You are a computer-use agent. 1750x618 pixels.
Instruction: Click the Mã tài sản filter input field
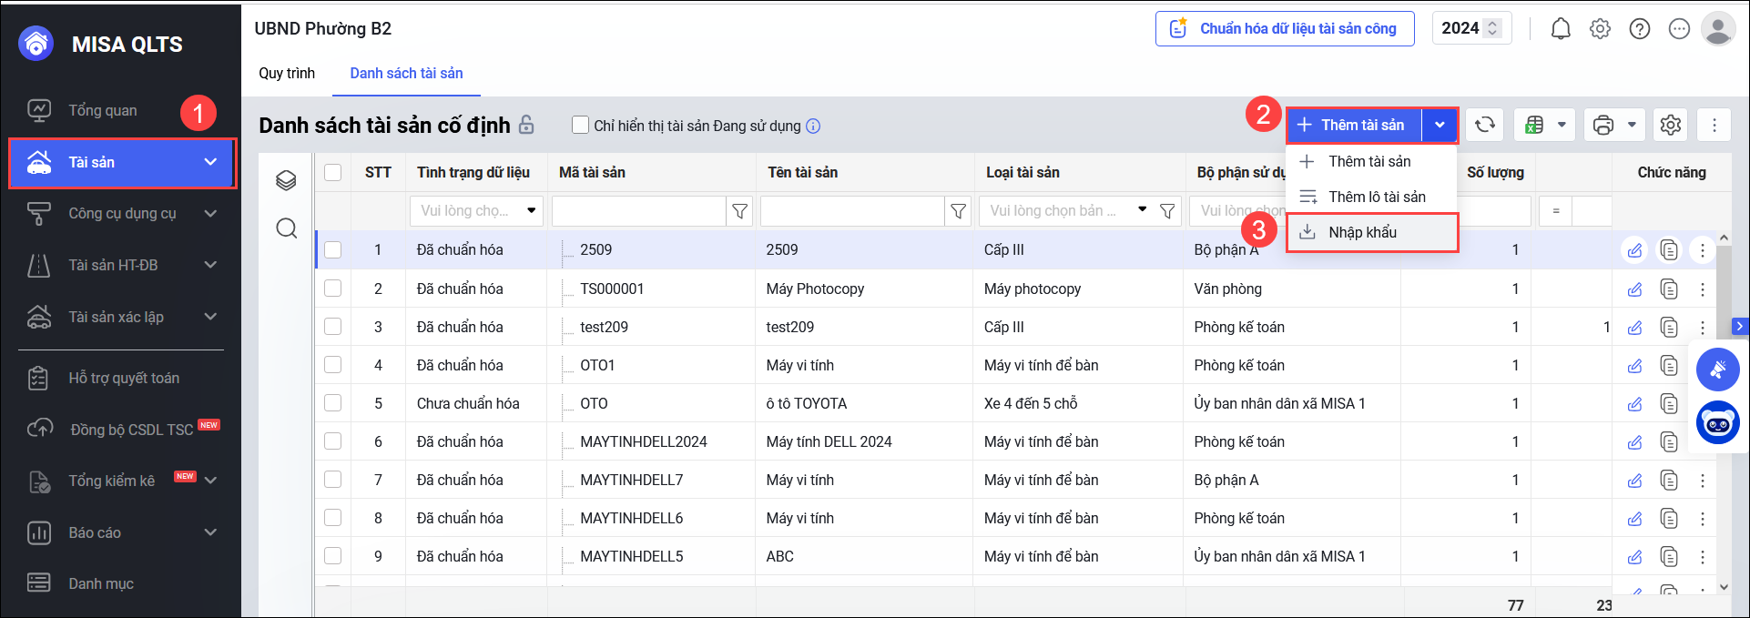pyautogui.click(x=638, y=211)
